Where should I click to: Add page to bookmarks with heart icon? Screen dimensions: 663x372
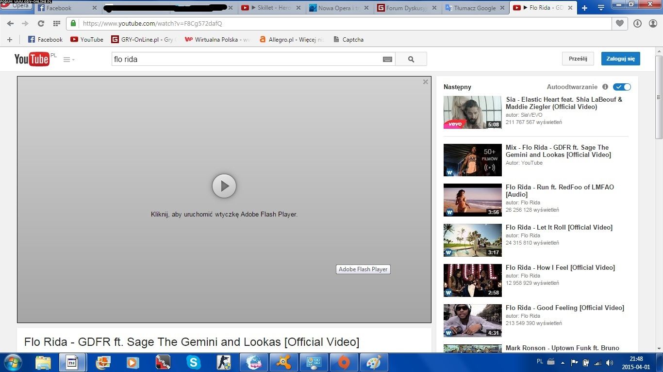coord(620,23)
